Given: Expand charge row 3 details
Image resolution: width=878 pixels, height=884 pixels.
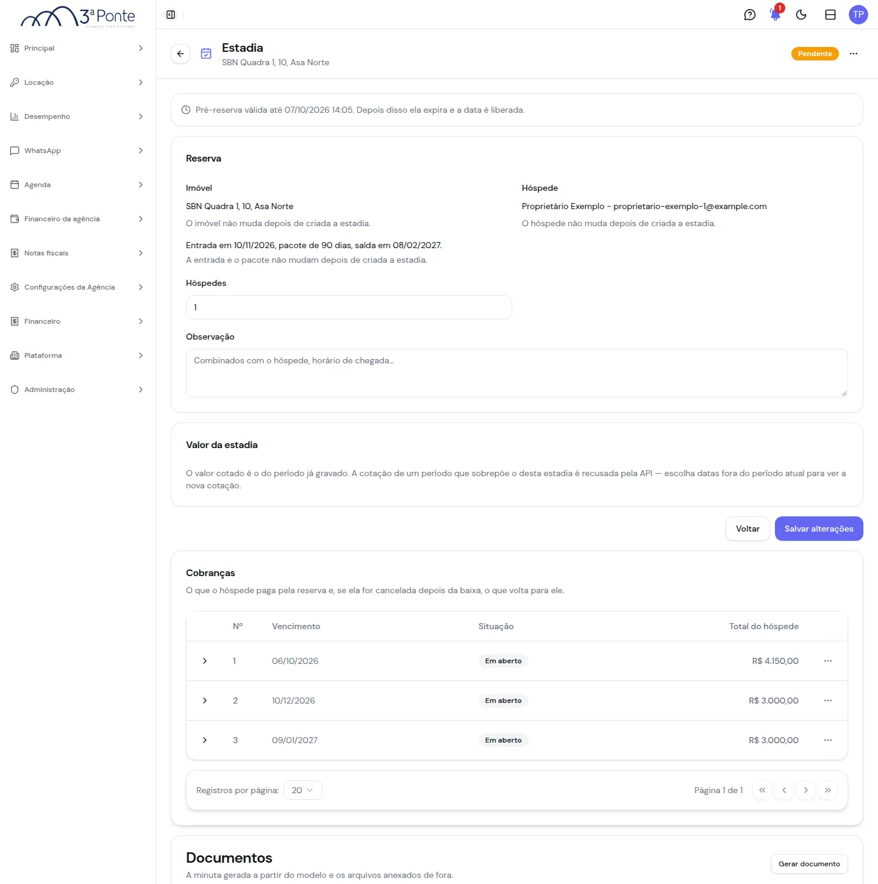Looking at the screenshot, I should (205, 740).
